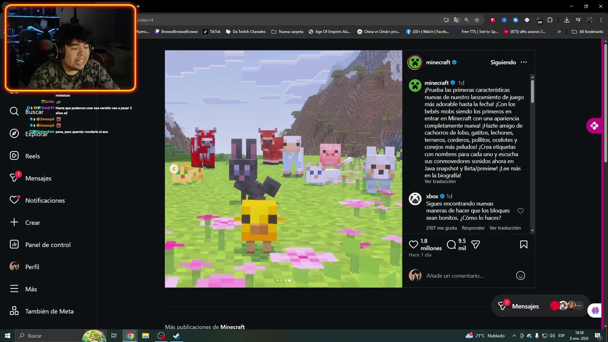Like the xbox comment
This screenshot has height=342, width=608.
[x=521, y=211]
